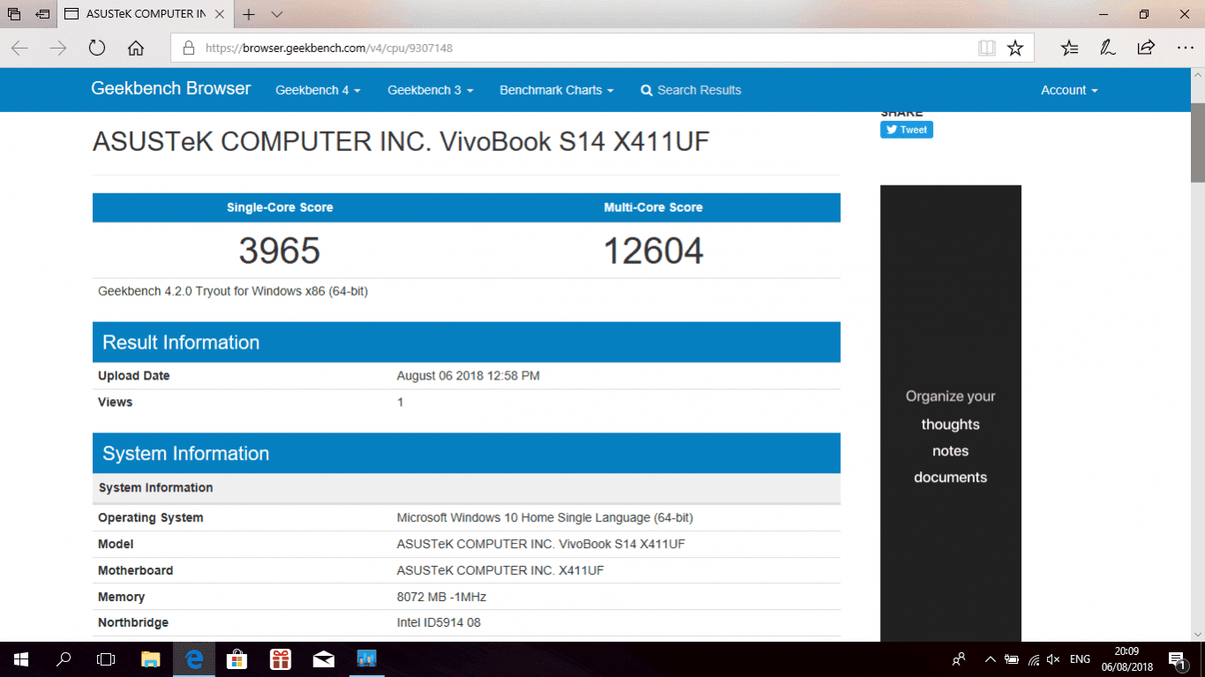This screenshot has height=677, width=1205.
Task: Share this page using the share icon
Action: click(x=1146, y=49)
